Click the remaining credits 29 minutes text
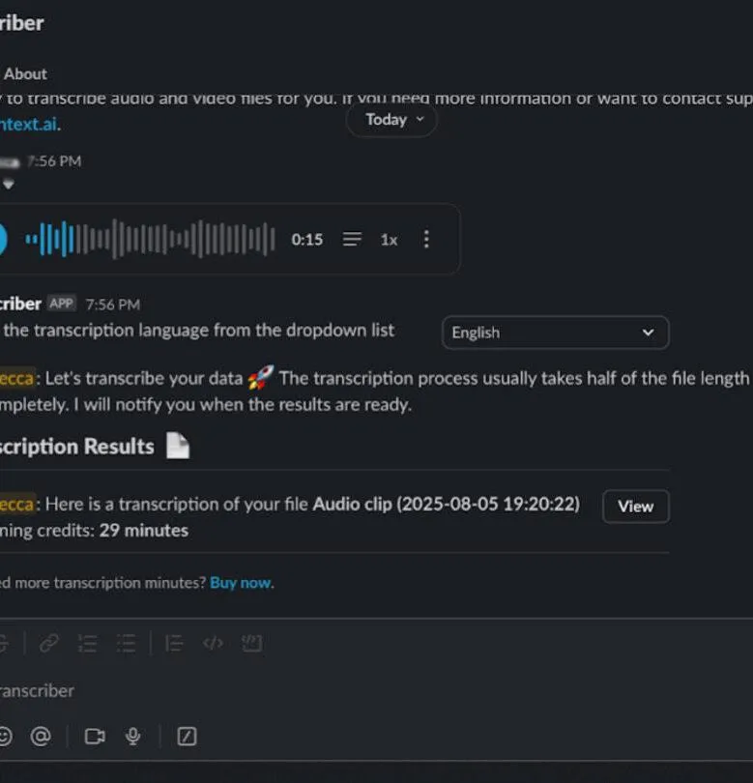The width and height of the screenshot is (753, 783). click(144, 531)
